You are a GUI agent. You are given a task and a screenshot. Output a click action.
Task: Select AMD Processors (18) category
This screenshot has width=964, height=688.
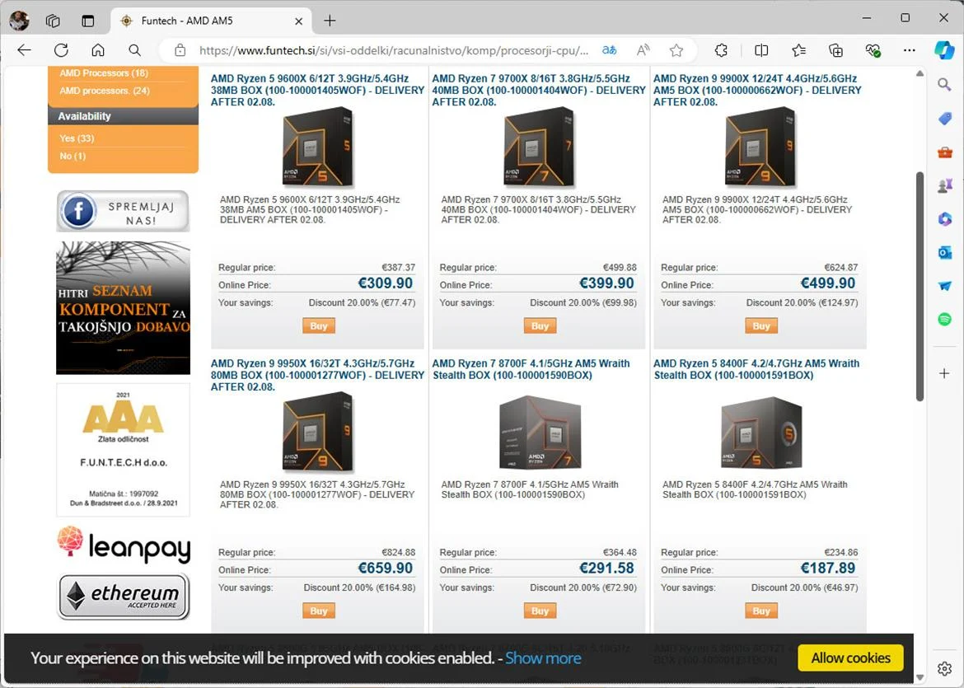click(104, 73)
